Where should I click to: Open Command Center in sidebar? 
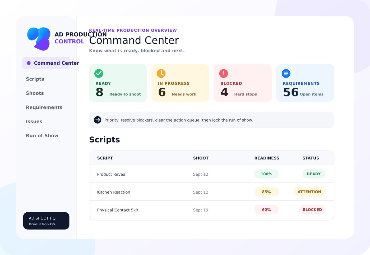[x=46, y=63]
